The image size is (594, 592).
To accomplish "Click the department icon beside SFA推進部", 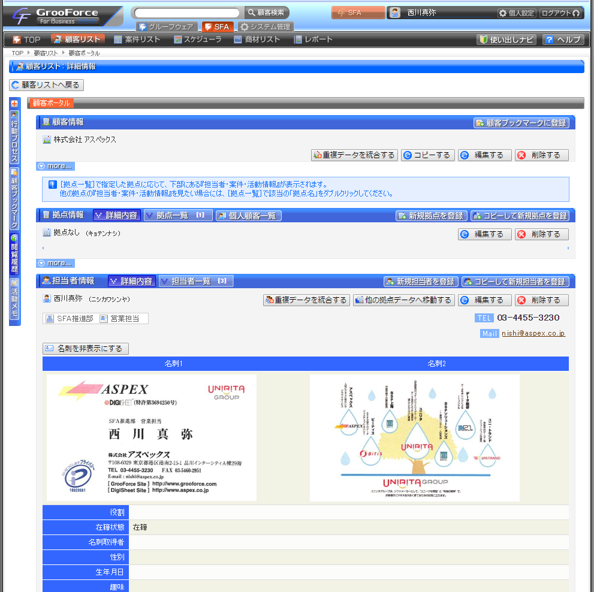I will 50,319.
